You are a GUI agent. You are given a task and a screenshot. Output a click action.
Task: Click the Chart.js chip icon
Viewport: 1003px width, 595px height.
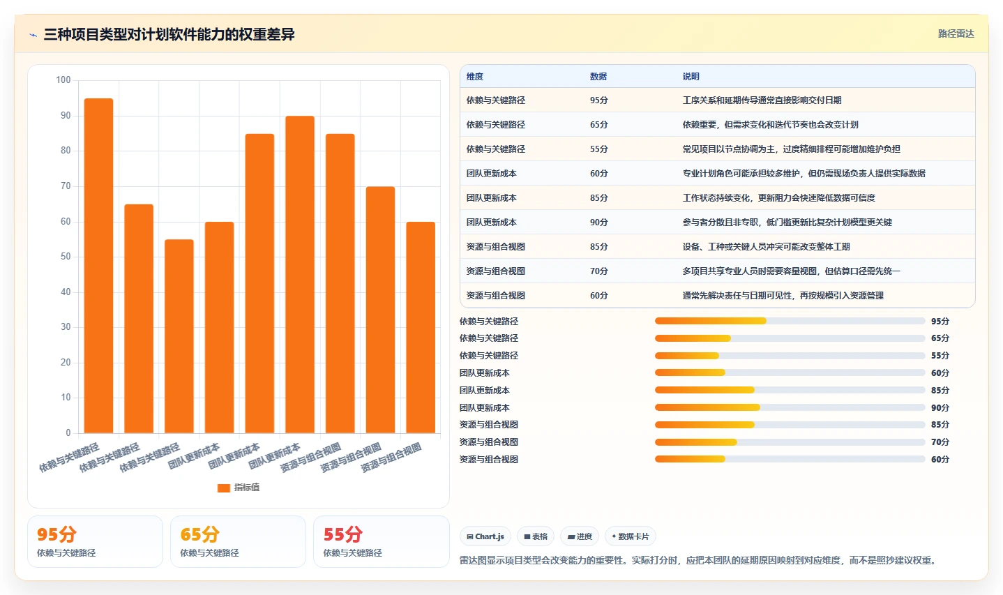(x=470, y=537)
